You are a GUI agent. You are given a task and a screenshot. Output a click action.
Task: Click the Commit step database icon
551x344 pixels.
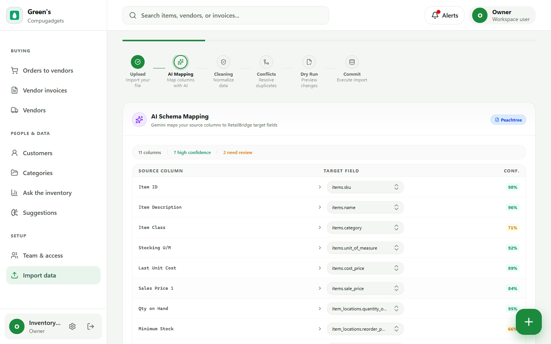(352, 62)
